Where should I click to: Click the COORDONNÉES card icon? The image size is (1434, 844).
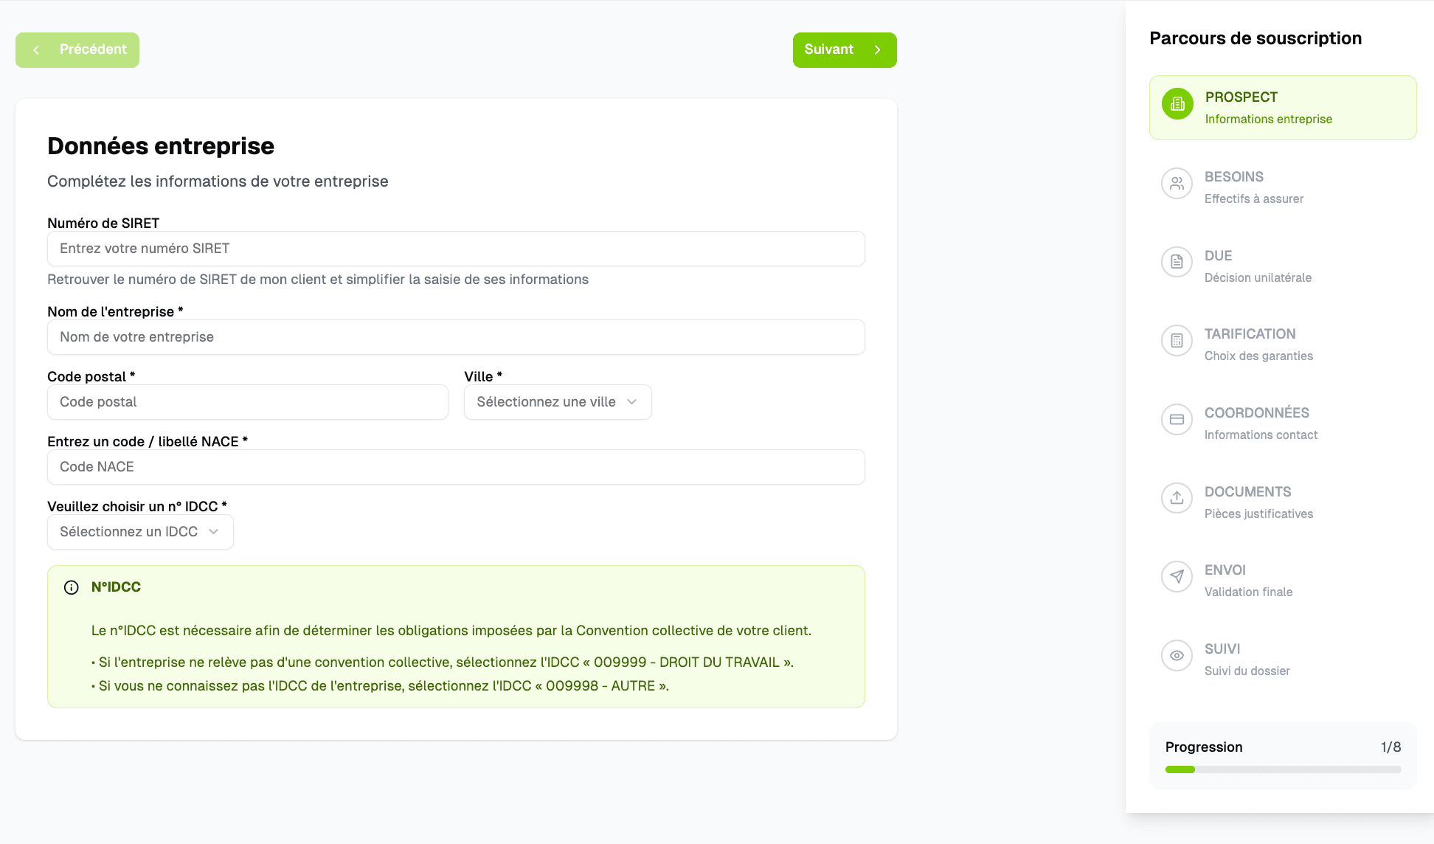[x=1177, y=419]
